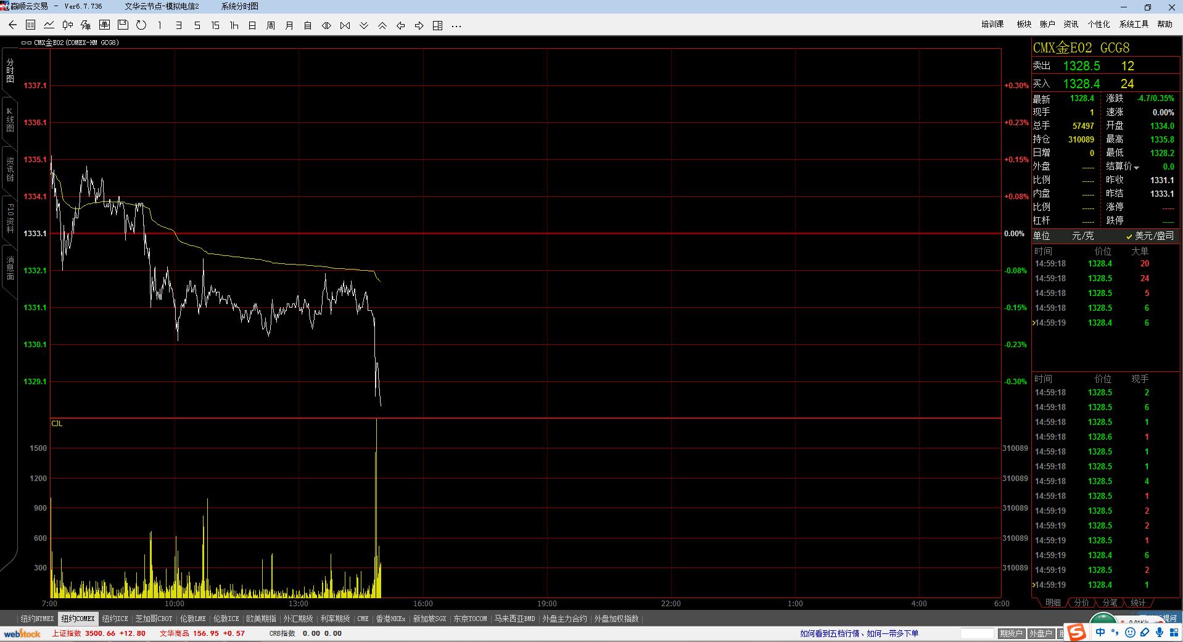
Task: Open the Chan theory 缠 chart icon
Action: tap(86, 25)
